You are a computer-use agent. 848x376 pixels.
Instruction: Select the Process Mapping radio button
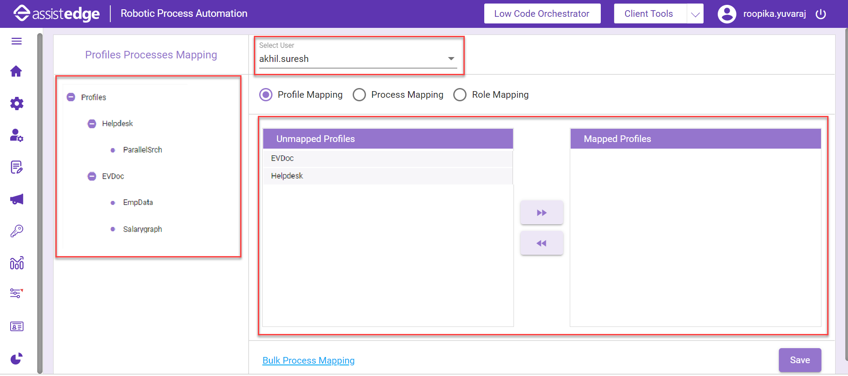[359, 95]
